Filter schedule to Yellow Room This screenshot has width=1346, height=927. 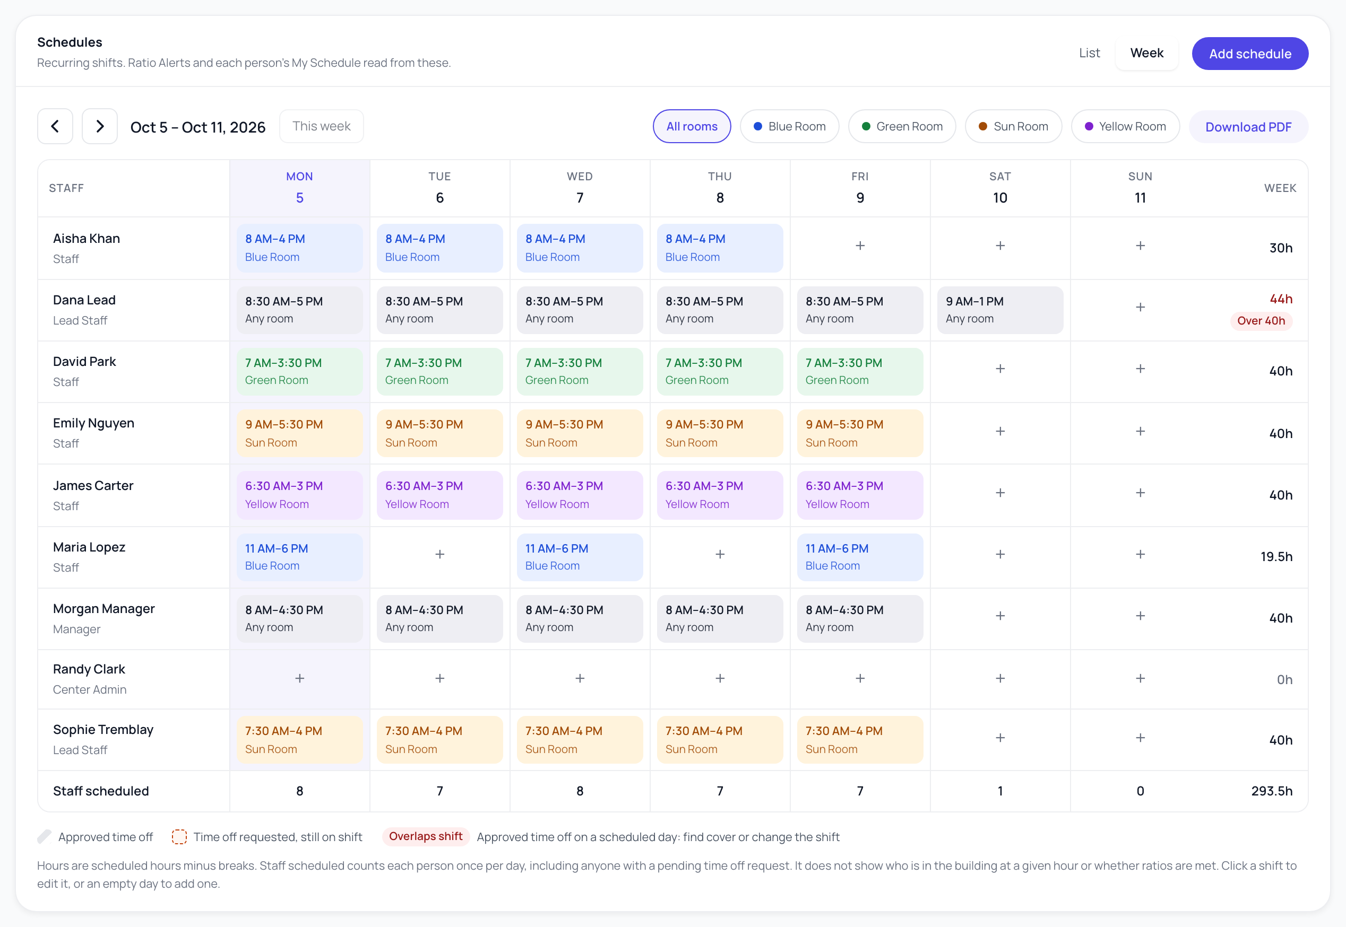click(1125, 126)
